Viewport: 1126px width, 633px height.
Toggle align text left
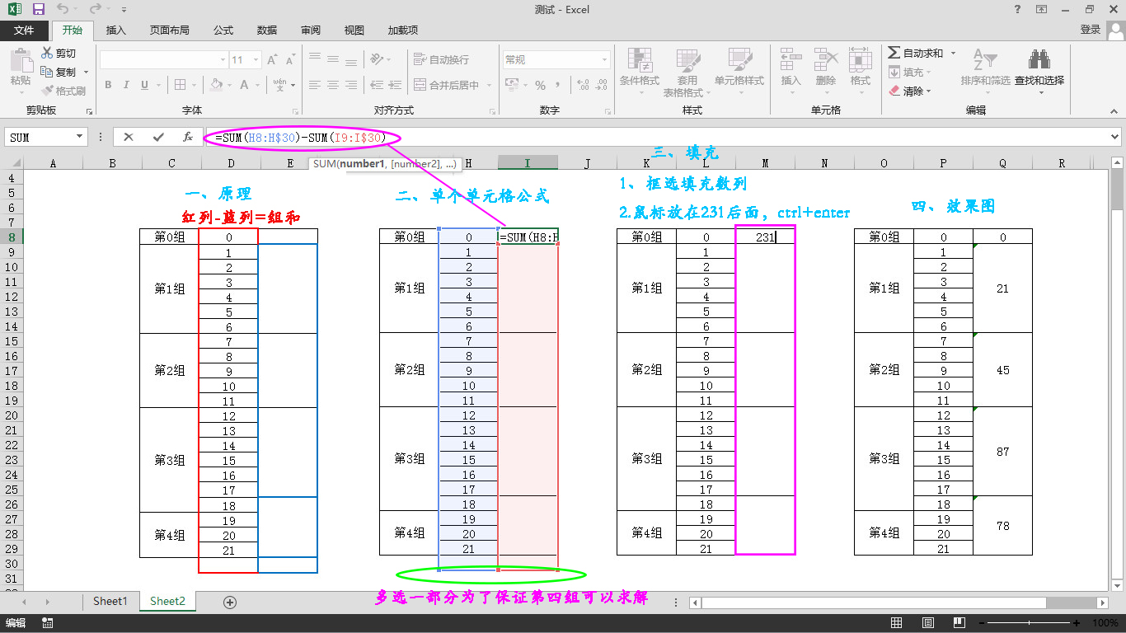tap(314, 85)
